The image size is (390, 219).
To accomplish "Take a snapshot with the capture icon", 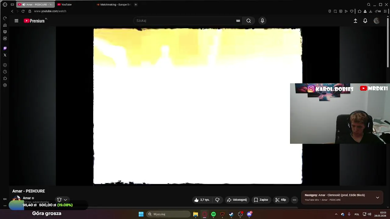I will point(335,11).
